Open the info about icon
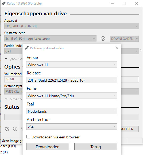 click(15, 129)
